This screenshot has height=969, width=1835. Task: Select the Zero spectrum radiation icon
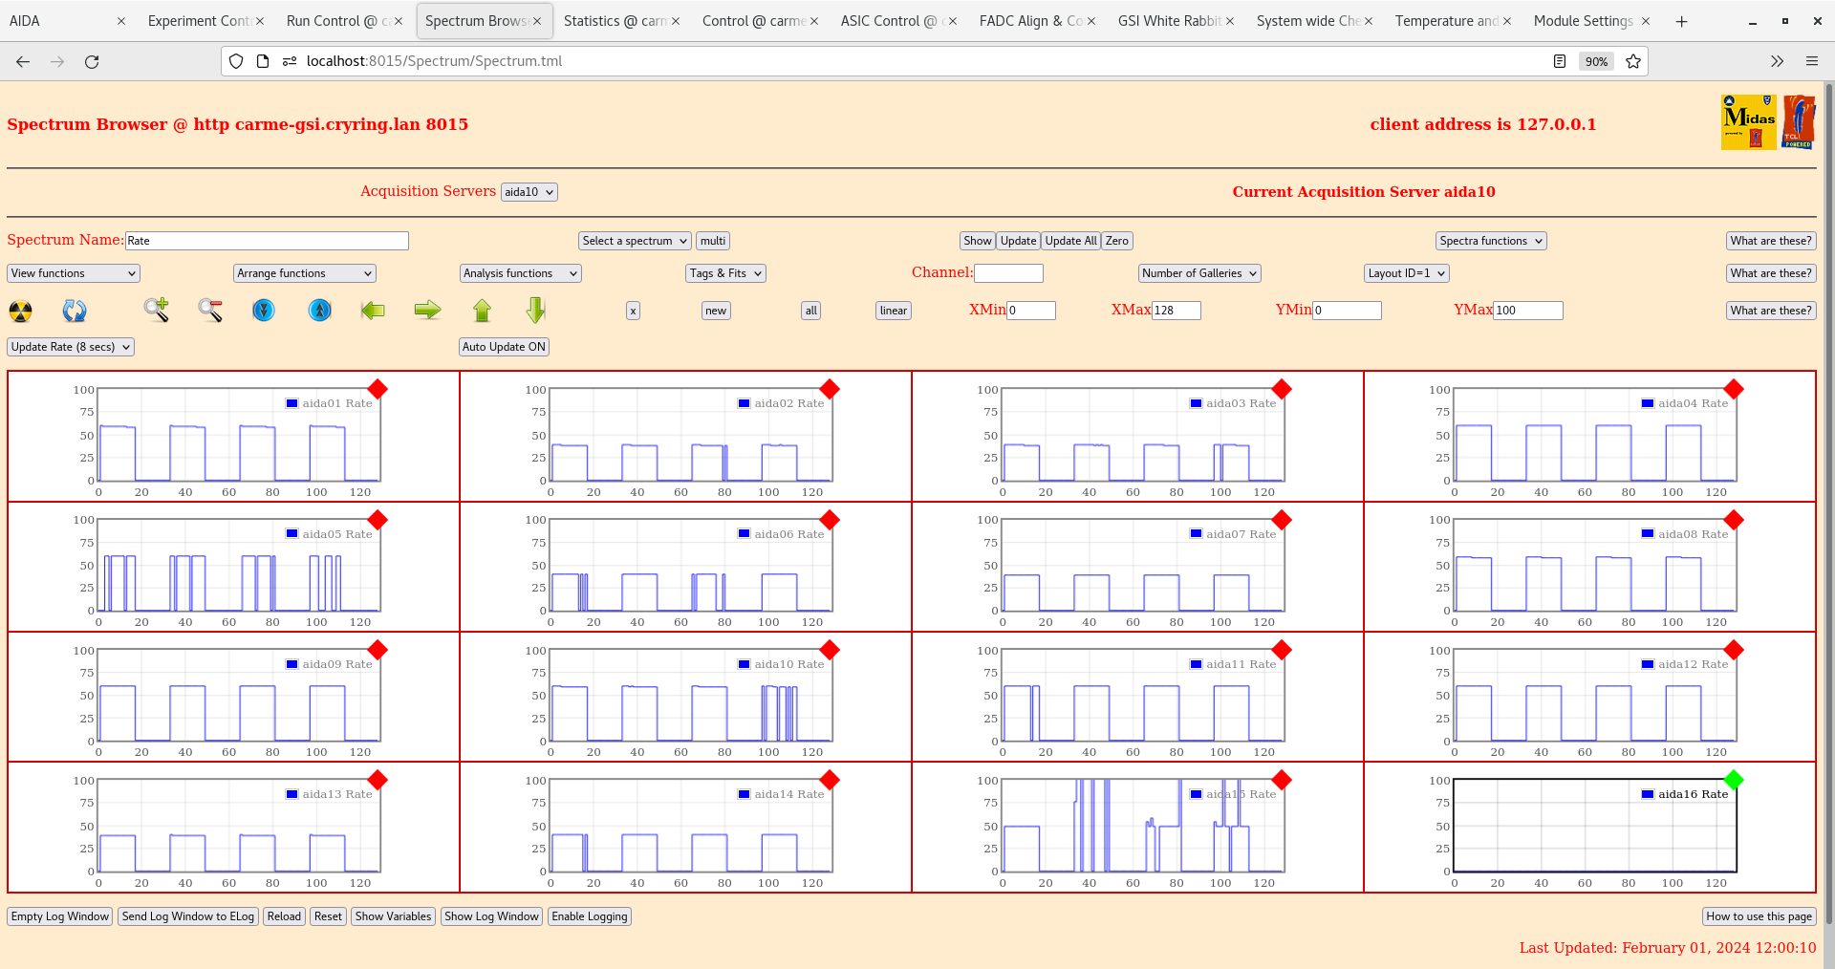pos(20,311)
